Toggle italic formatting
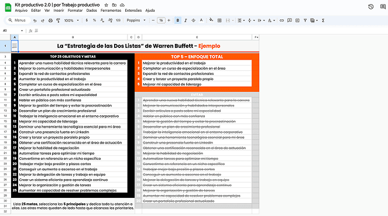 click(186, 20)
